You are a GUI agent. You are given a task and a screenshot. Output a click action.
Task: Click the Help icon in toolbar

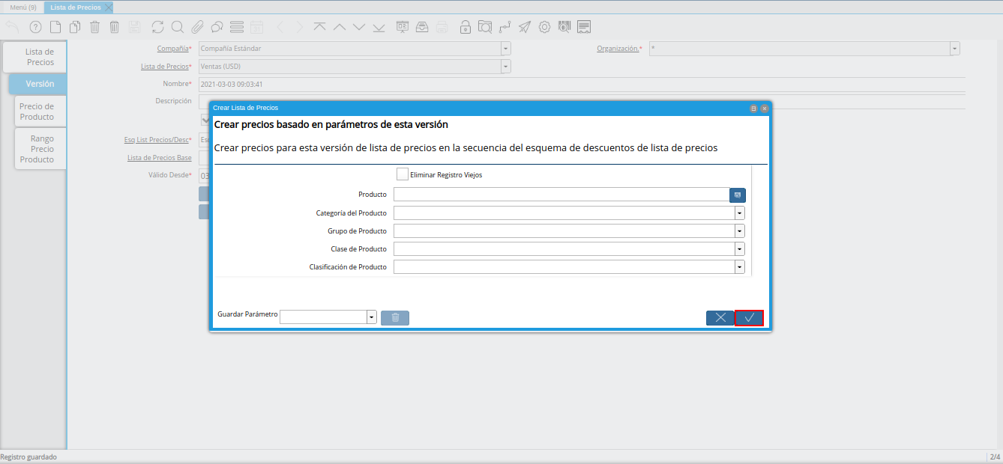point(35,28)
